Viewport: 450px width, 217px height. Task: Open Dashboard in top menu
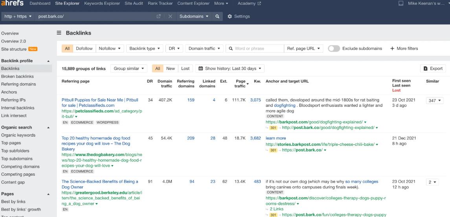click(x=40, y=4)
